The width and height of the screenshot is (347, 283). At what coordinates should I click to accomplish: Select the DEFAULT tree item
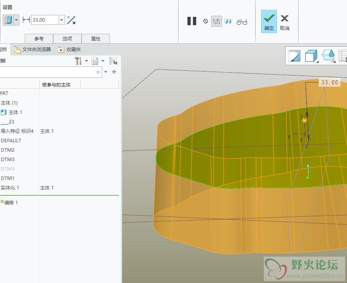coord(11,141)
